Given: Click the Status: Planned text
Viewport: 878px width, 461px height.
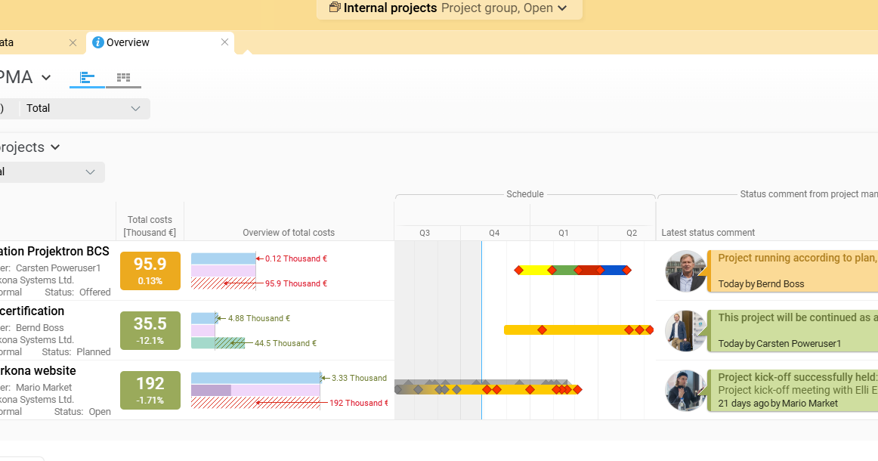Looking at the screenshot, I should click(76, 351).
